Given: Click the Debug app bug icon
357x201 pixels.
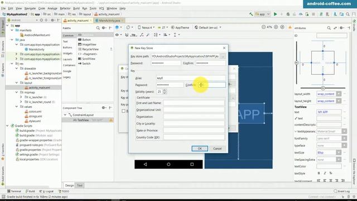Looking at the screenshot, I should pos(288,14).
